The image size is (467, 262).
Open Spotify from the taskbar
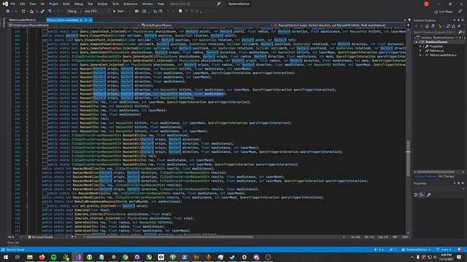53,257
